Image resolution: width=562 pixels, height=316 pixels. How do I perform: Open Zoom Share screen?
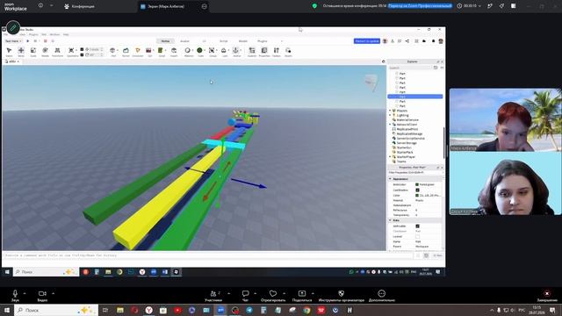(302, 296)
